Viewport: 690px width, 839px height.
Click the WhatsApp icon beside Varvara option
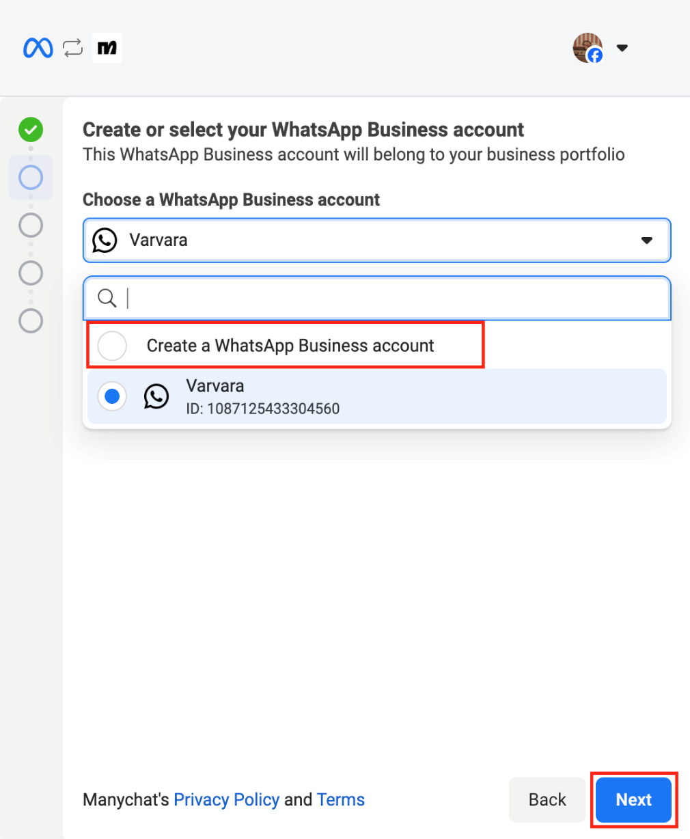click(x=156, y=396)
